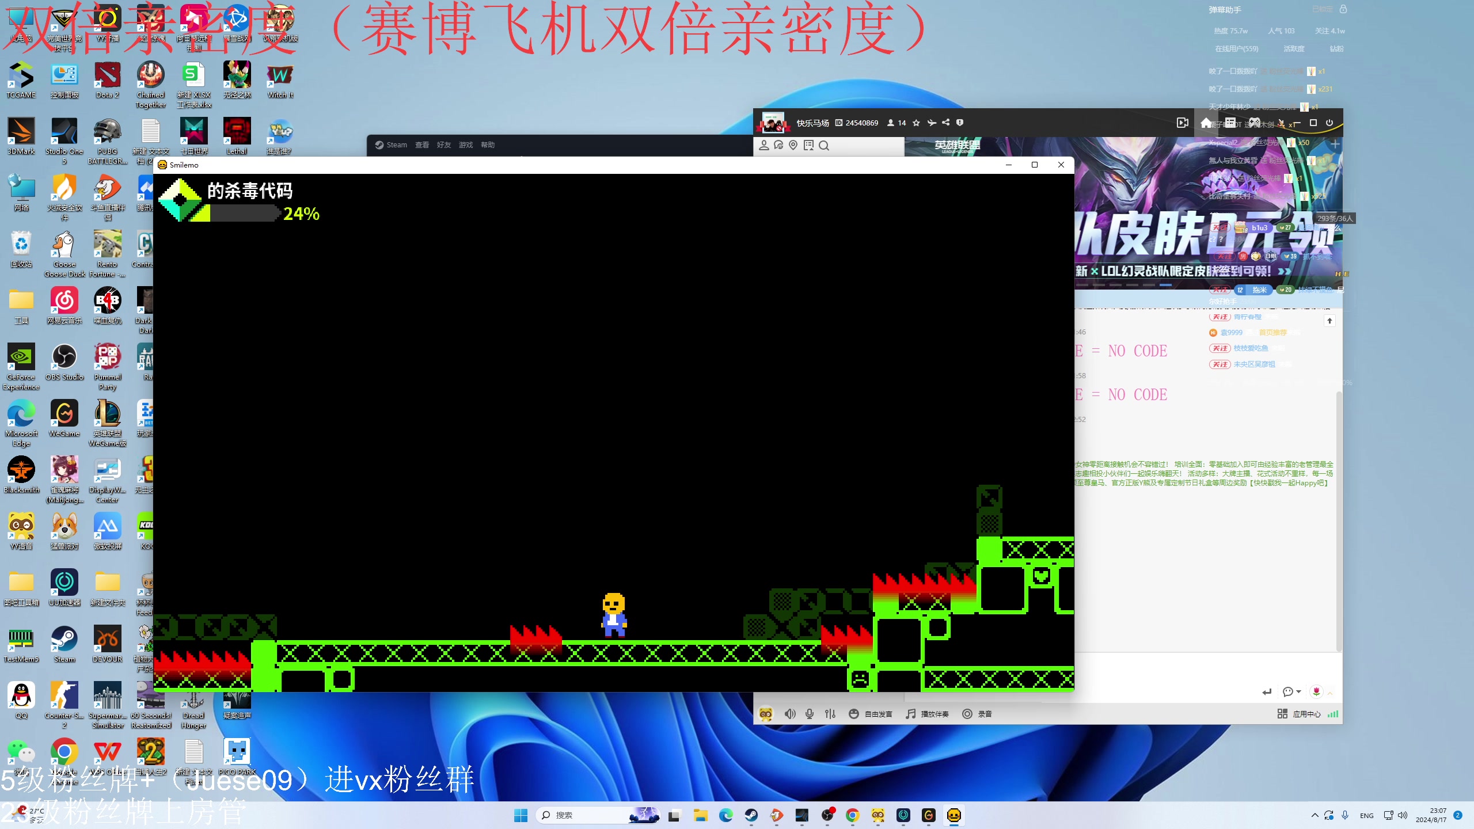Click the plus icon beside the YY banner
This screenshot has height=829, width=1474.
coord(1335,143)
